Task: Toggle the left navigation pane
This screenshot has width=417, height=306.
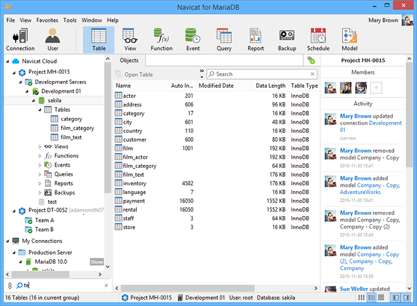Action: (x=396, y=298)
